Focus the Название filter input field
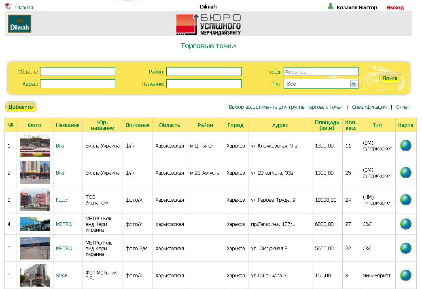The height and width of the screenshot is (289, 422). (x=204, y=84)
